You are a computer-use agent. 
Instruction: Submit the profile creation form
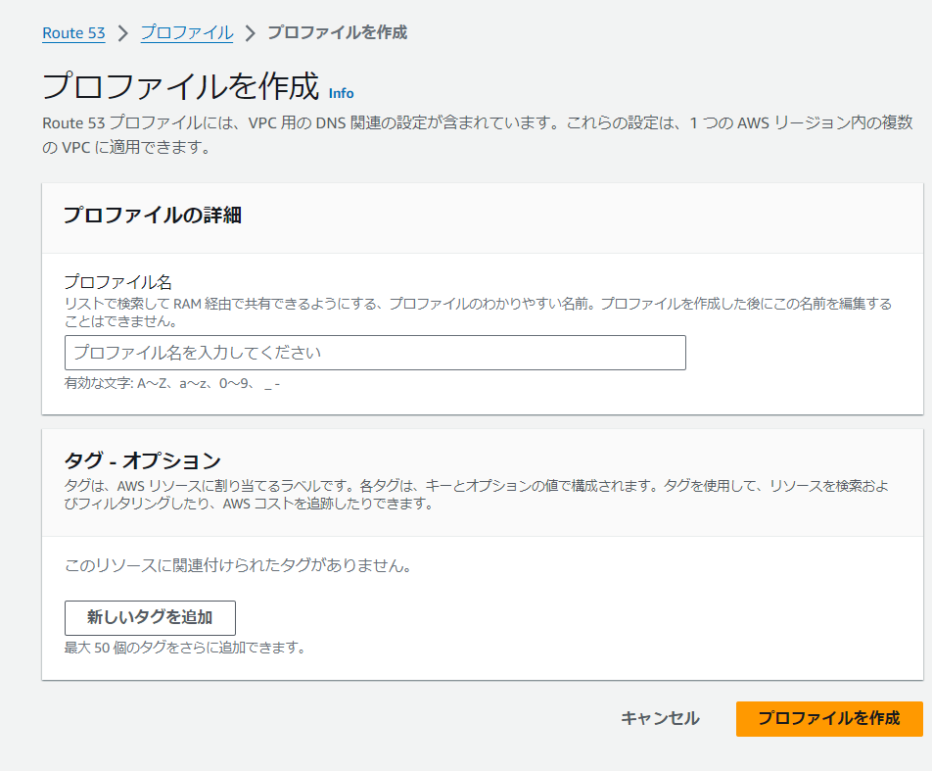[828, 718]
